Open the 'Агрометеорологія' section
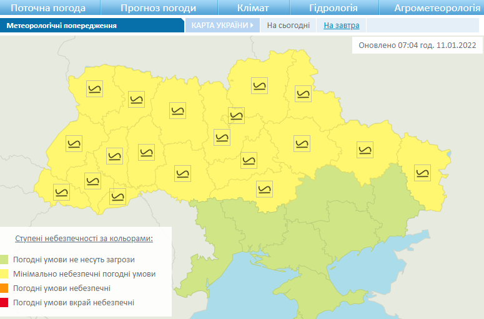 click(434, 8)
